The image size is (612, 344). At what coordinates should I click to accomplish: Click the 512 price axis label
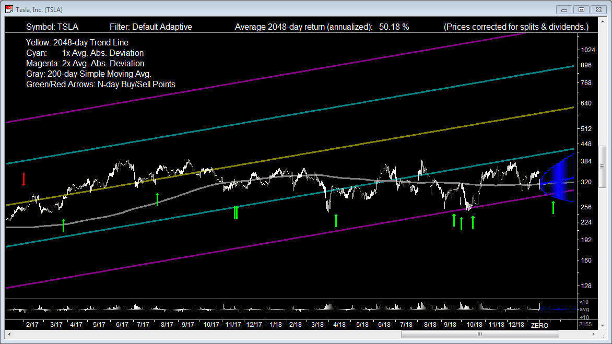coord(586,129)
